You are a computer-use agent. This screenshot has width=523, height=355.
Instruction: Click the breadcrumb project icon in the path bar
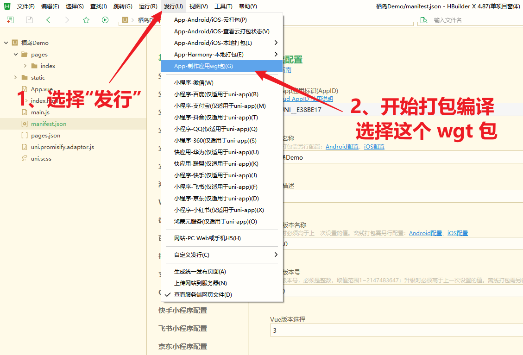coord(125,20)
